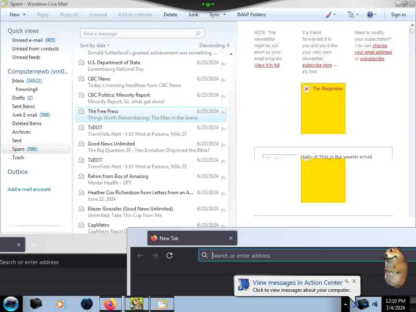
Task: Open the paintbrush color scheme icon
Action: point(328,15)
